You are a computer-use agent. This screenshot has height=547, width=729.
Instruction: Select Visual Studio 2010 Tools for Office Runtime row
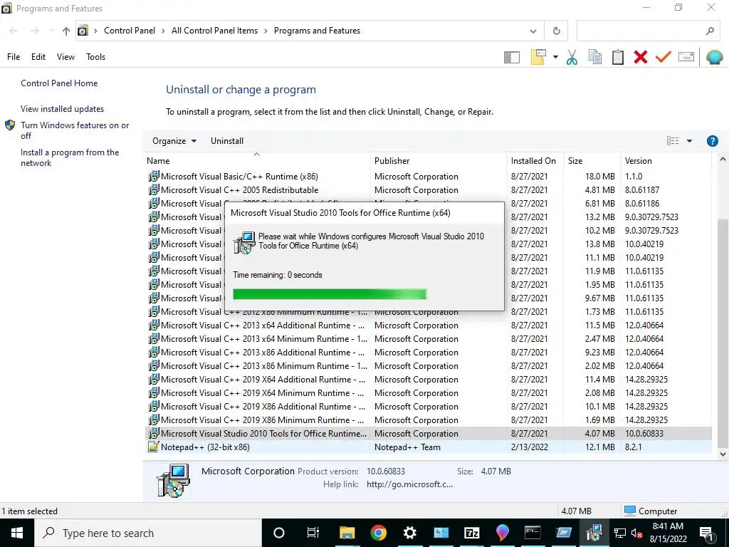[428, 434]
